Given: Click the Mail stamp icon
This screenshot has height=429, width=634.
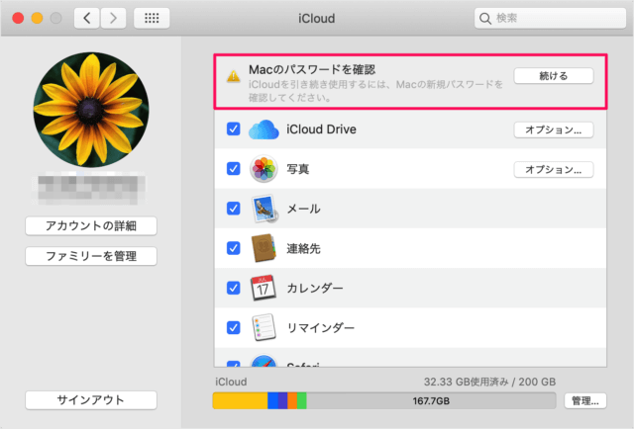Looking at the screenshot, I should click(264, 209).
